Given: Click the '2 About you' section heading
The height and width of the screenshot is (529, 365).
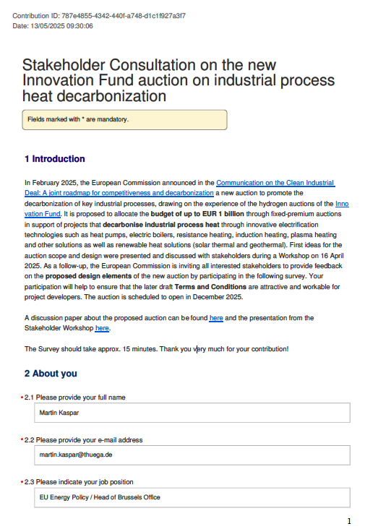Looking at the screenshot, I should (x=51, y=374).
